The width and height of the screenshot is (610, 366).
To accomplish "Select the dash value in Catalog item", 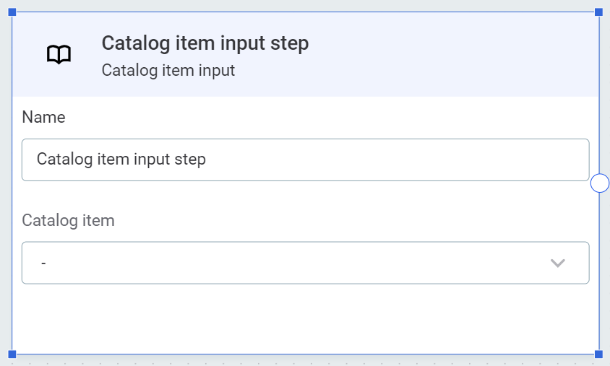I will coord(44,263).
